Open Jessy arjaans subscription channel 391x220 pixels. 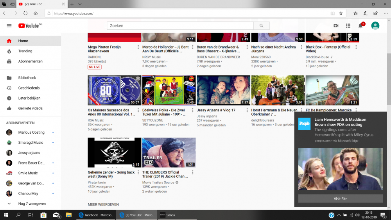click(x=30, y=153)
